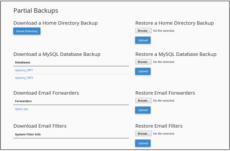Click the Partial Backups heading

(36, 11)
